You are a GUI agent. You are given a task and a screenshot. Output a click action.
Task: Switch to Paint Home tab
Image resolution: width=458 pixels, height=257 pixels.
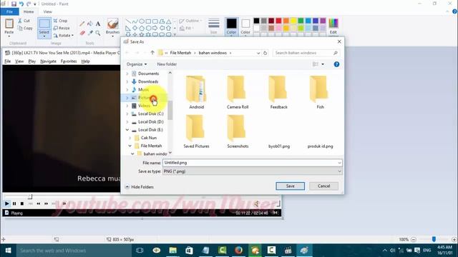click(x=29, y=11)
